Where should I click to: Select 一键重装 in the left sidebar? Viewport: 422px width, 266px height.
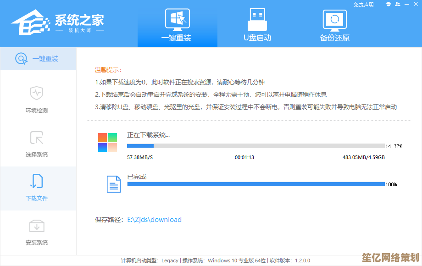pyautogui.click(x=38, y=59)
